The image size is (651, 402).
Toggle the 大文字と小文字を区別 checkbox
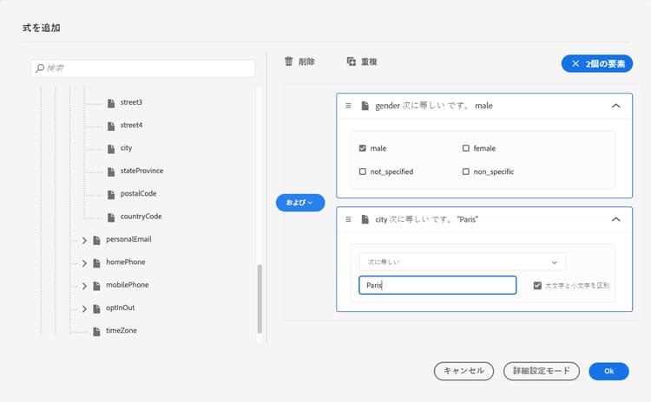pyautogui.click(x=537, y=285)
